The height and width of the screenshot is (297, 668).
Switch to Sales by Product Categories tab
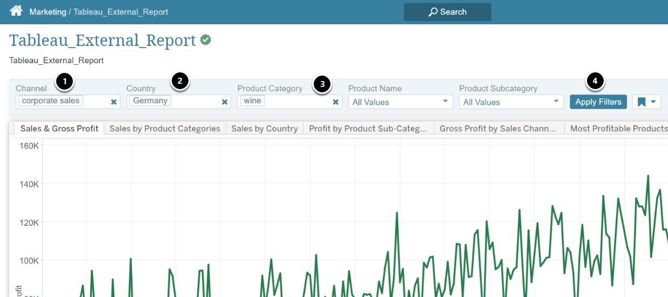tap(165, 129)
